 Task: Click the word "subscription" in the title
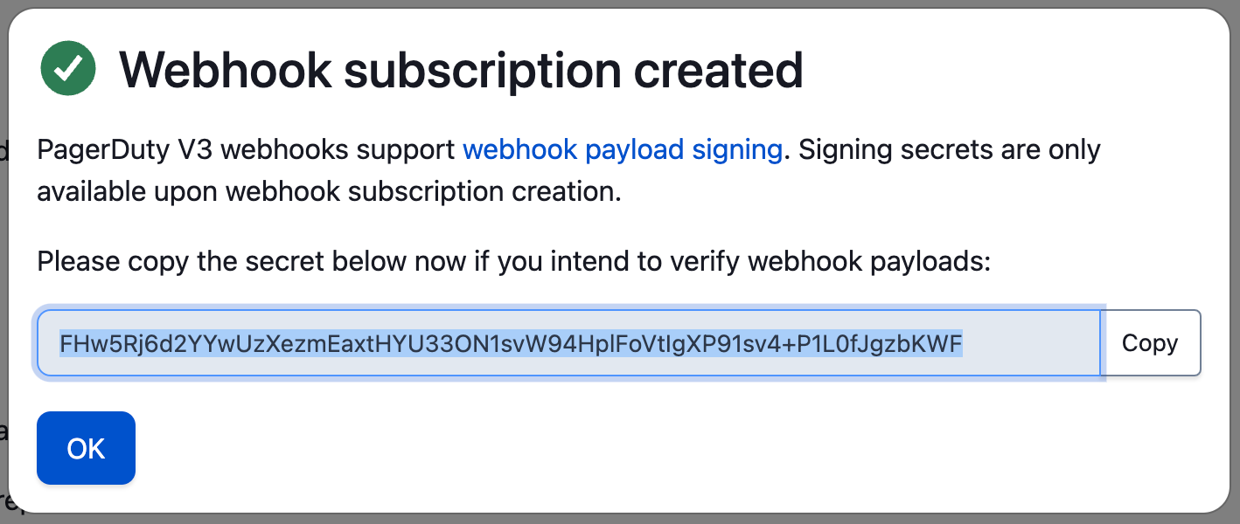pos(482,70)
